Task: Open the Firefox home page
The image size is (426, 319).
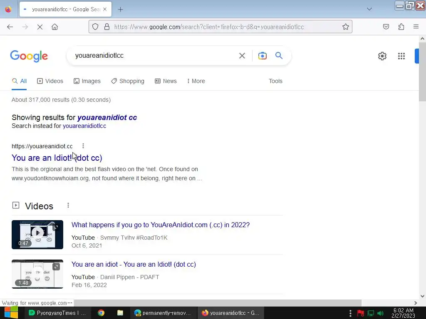Action: [x=55, y=27]
